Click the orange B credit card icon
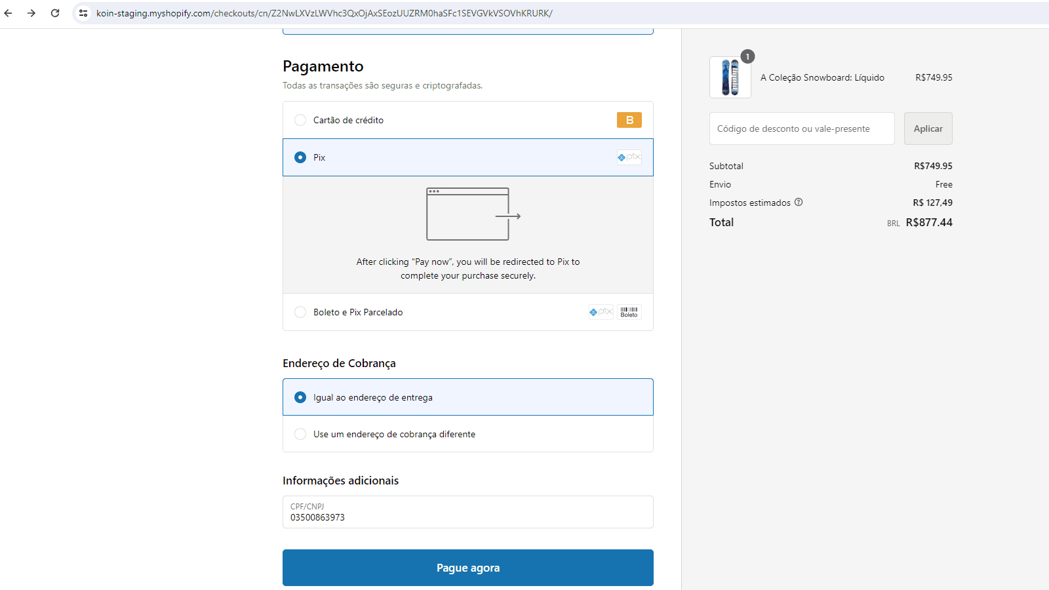 point(629,120)
